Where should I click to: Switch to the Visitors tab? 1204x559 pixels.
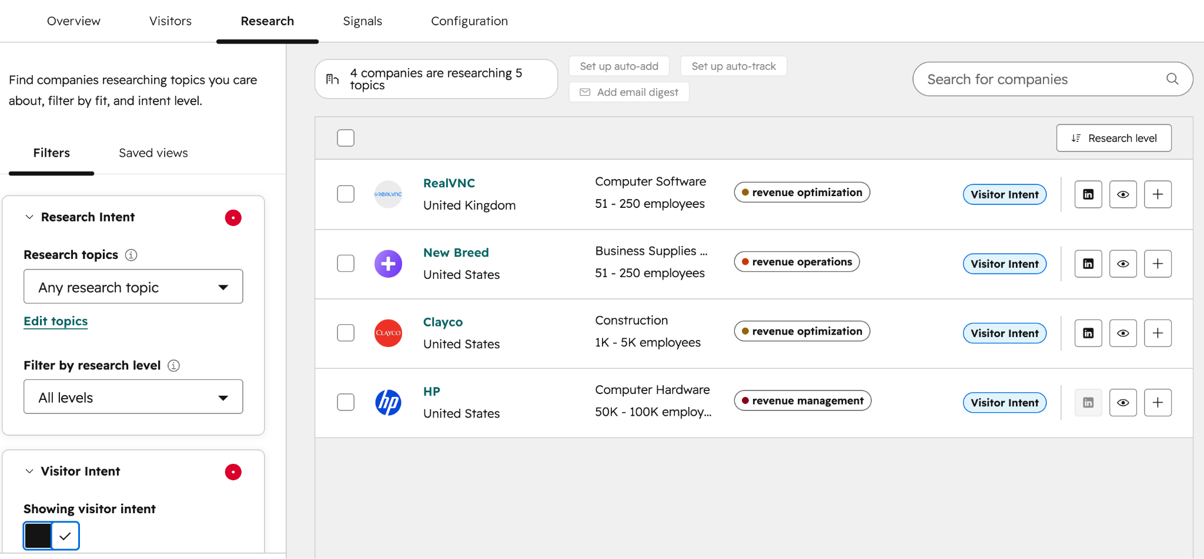[x=170, y=21]
